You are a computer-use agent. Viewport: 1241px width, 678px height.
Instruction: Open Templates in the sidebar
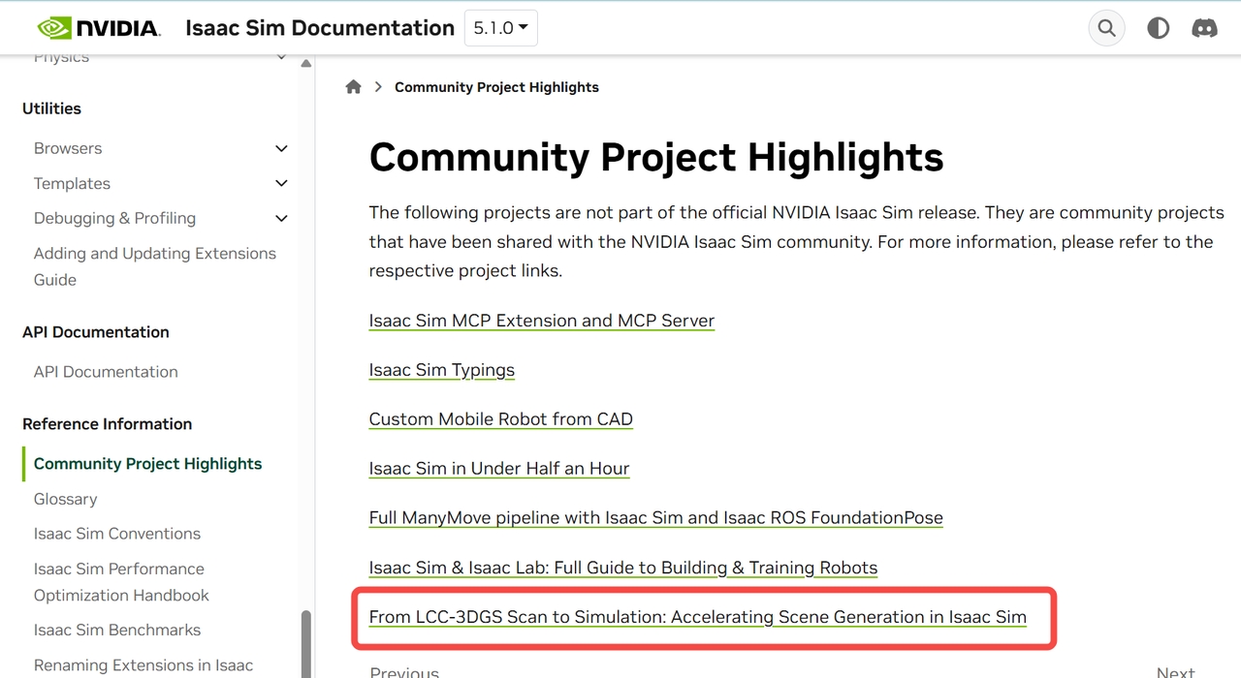tap(72, 183)
